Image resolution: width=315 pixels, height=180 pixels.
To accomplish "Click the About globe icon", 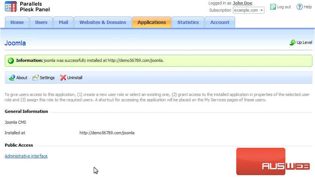I will click(x=12, y=78).
